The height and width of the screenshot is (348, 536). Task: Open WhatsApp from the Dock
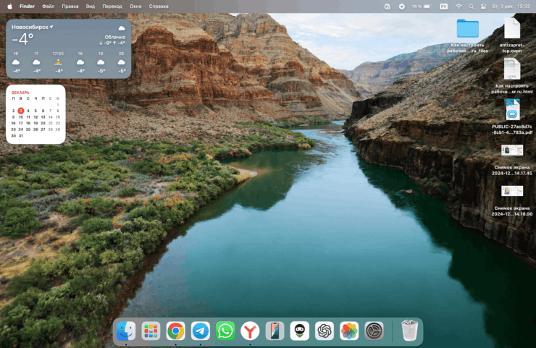[225, 331]
